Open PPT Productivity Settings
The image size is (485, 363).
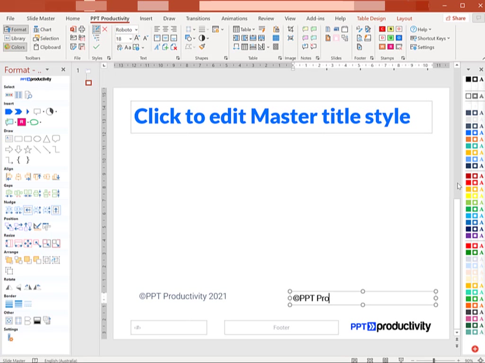(422, 47)
